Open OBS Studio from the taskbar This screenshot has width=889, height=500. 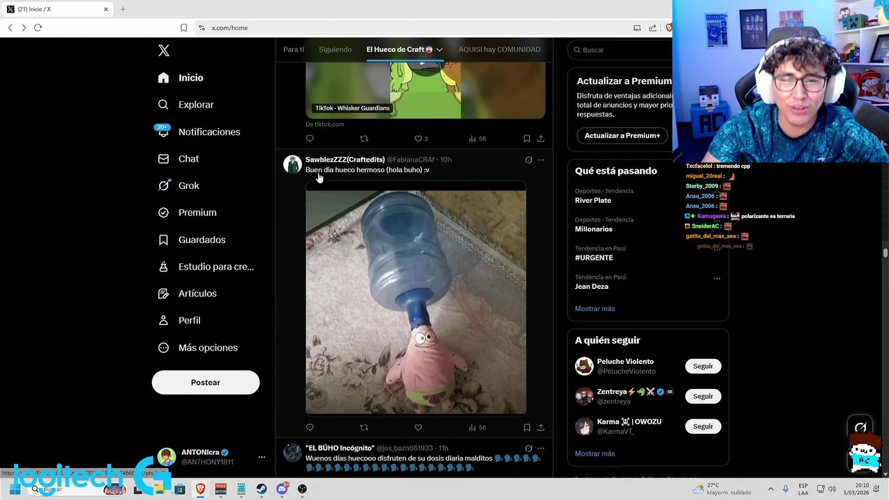302,489
